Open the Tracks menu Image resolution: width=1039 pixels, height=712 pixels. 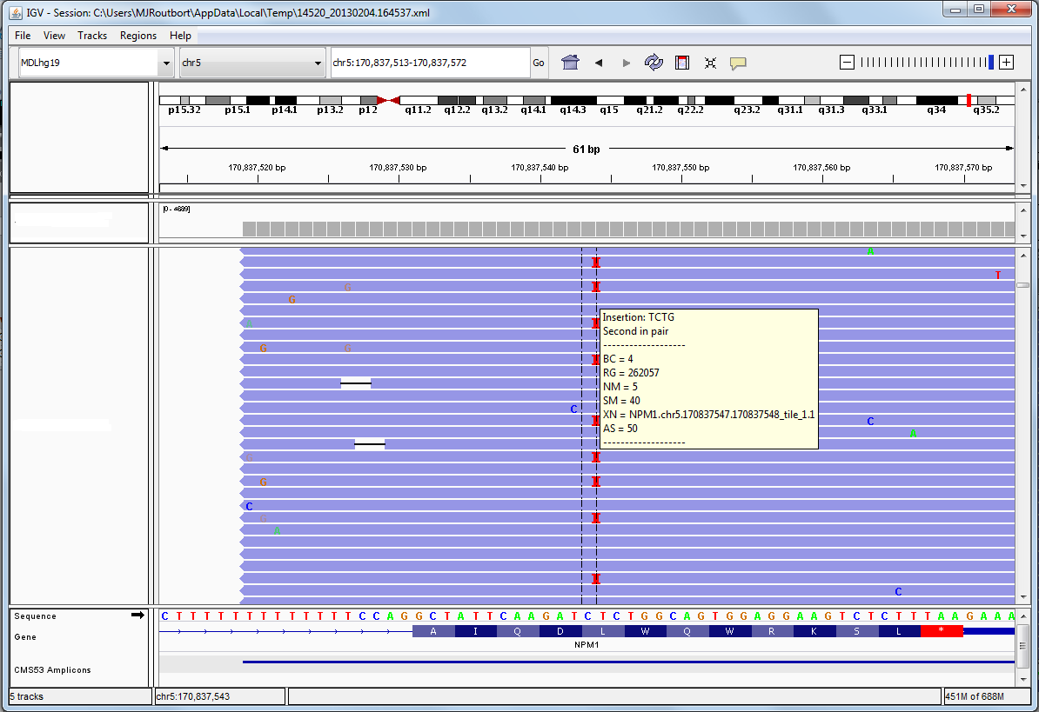[x=92, y=36]
